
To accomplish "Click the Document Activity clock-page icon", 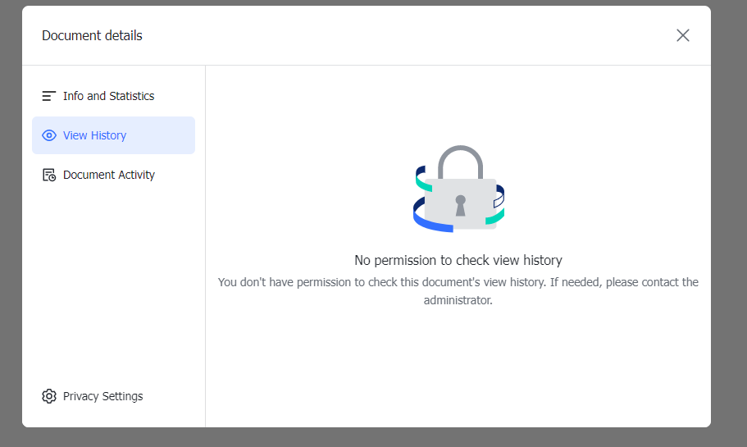I will [x=49, y=175].
